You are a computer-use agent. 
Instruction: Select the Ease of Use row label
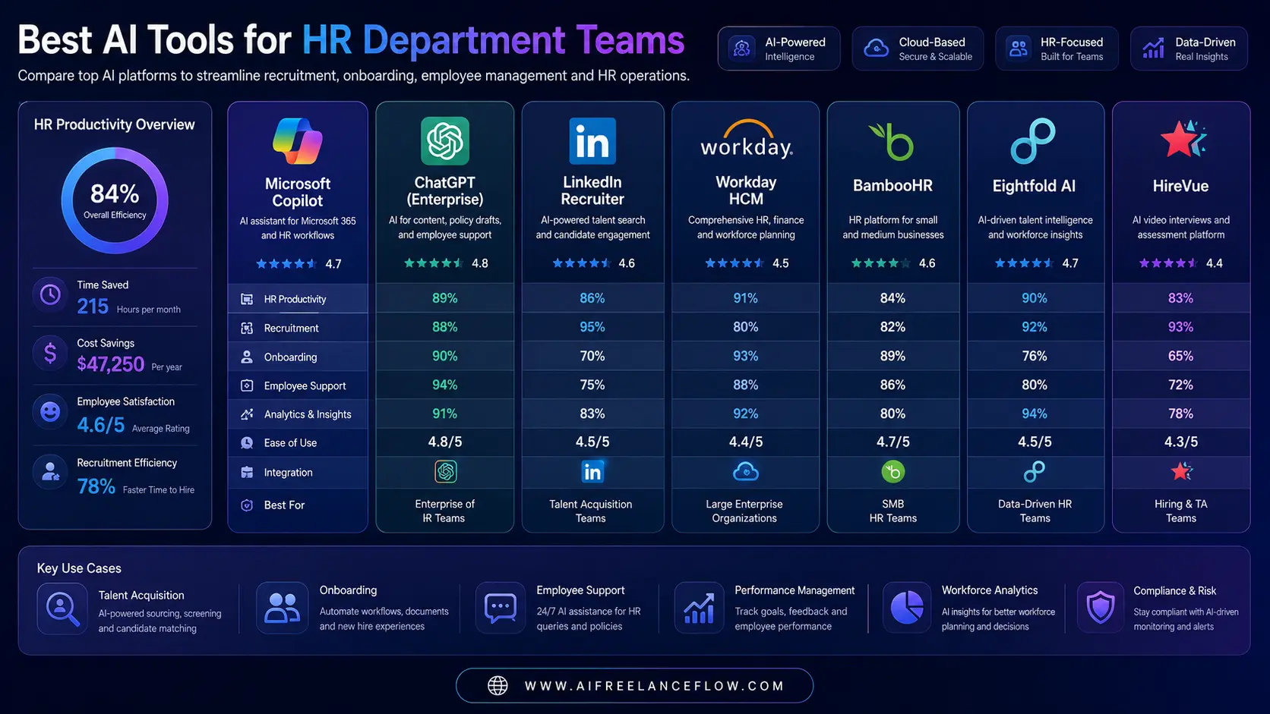(290, 442)
